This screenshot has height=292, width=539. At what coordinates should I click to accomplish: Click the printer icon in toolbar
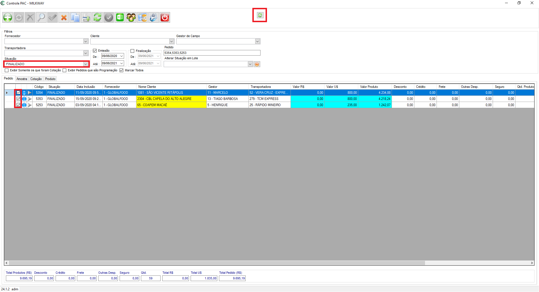[86, 17]
